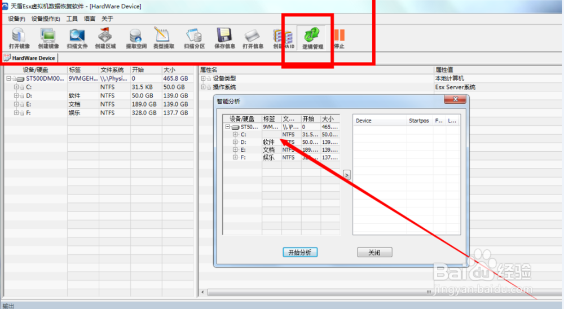Expand the 操作系统 property node

203,87
